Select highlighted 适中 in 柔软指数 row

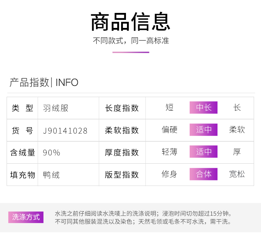coord(204,130)
